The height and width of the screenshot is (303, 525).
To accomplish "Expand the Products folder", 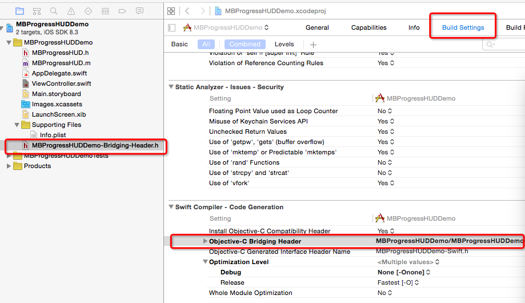I will tap(9, 166).
